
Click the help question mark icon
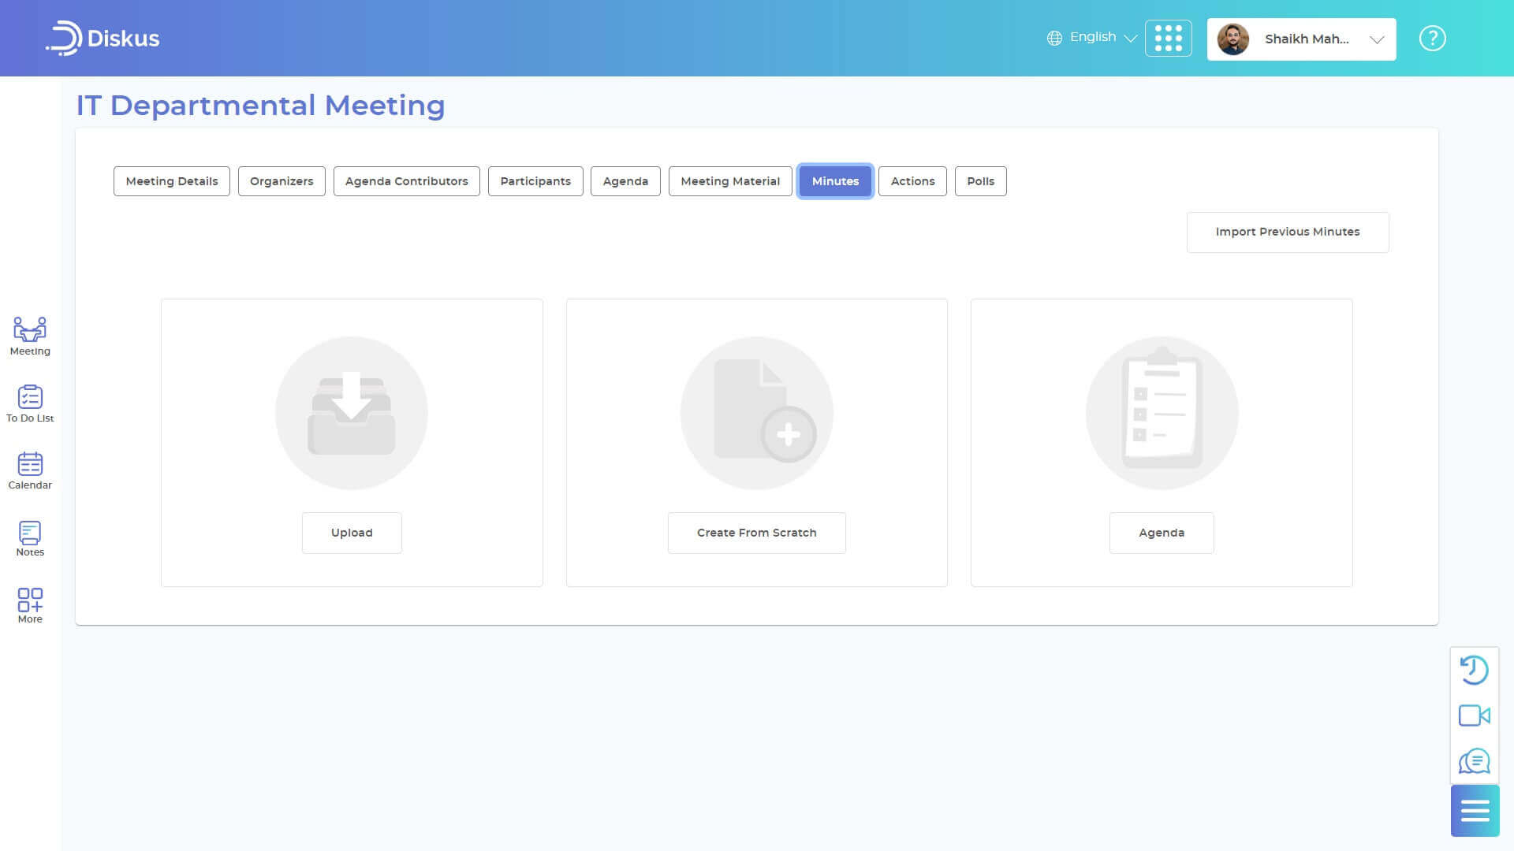pyautogui.click(x=1432, y=38)
